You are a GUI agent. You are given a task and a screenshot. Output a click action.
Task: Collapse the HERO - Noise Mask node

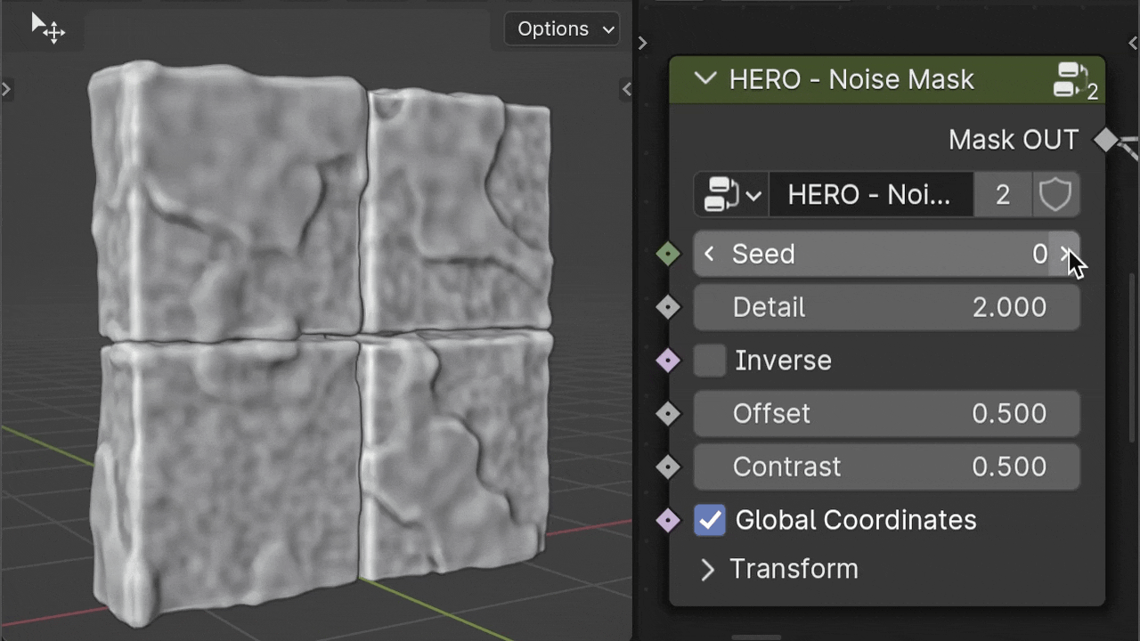click(x=705, y=78)
